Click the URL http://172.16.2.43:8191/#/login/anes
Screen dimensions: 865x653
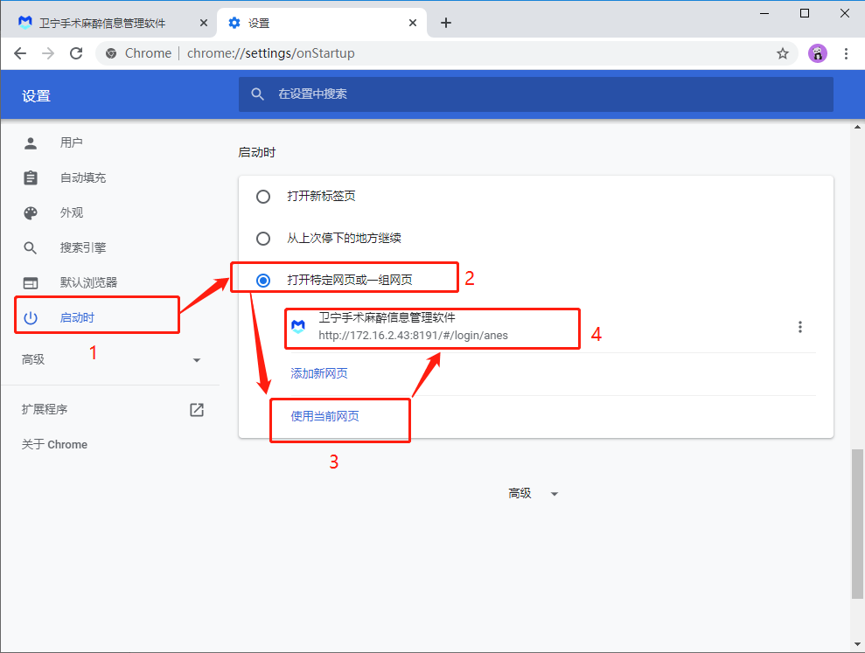point(413,336)
